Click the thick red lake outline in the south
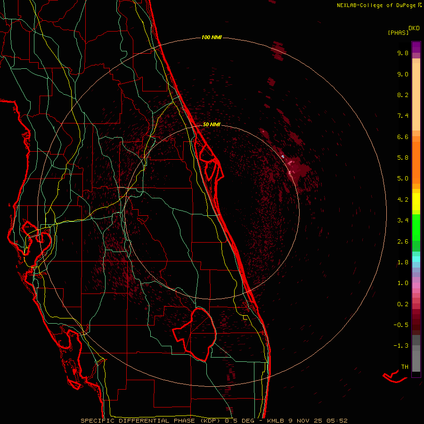 [x=195, y=334]
